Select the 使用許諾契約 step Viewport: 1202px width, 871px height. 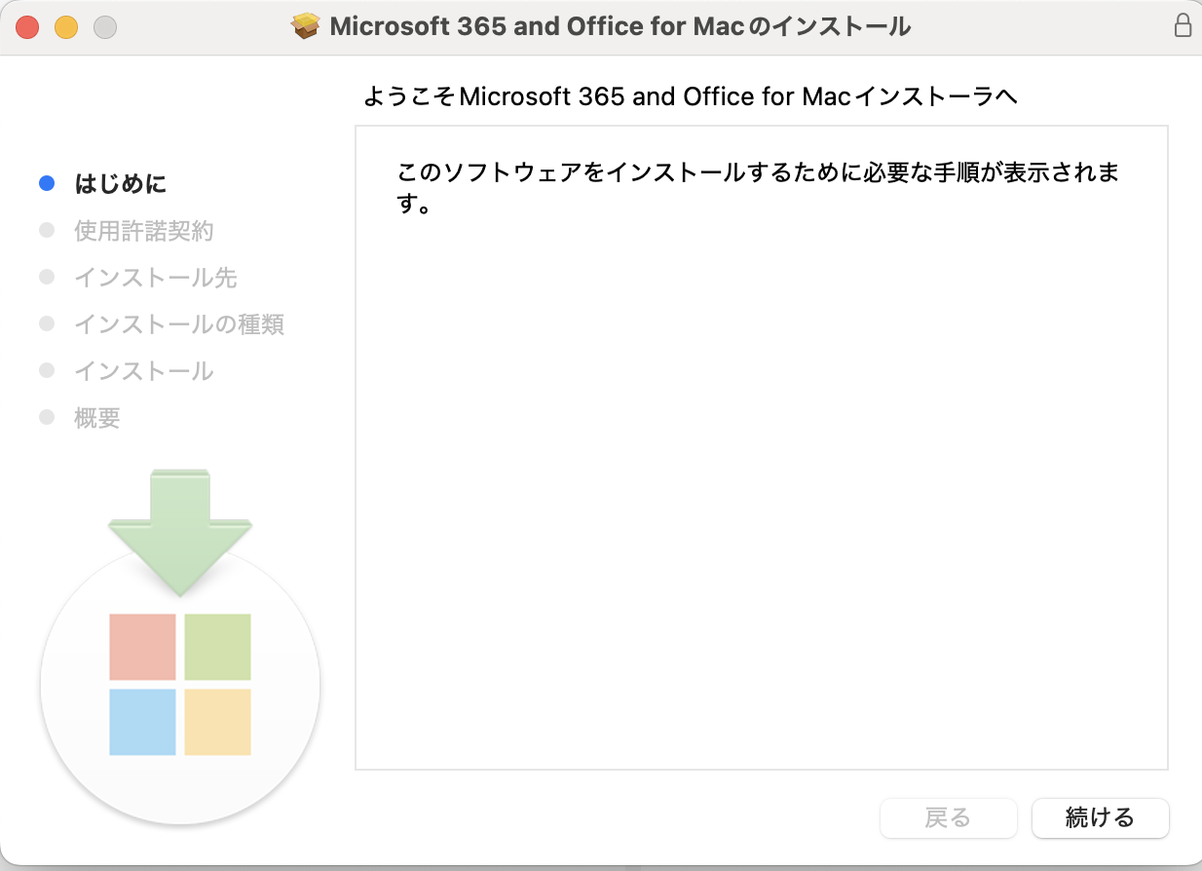[x=144, y=231]
